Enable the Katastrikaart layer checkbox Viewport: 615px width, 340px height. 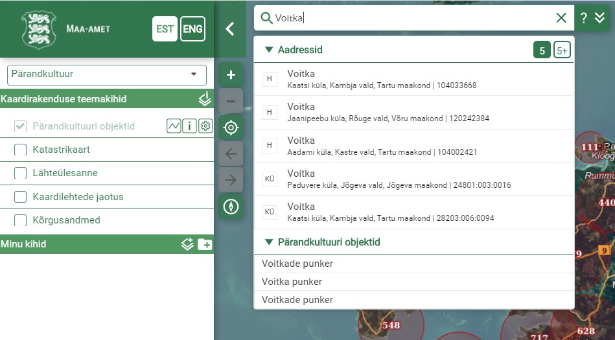[x=20, y=150]
